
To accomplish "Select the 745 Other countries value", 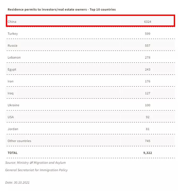I will [x=148, y=141].
